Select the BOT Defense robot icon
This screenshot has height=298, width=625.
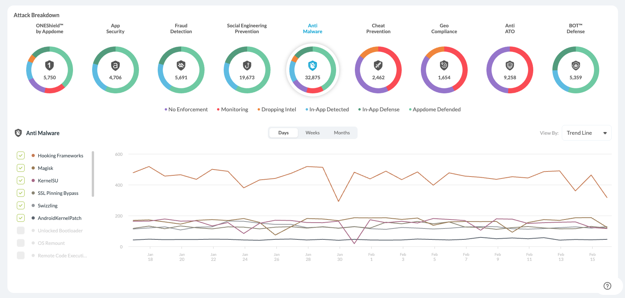(x=575, y=65)
